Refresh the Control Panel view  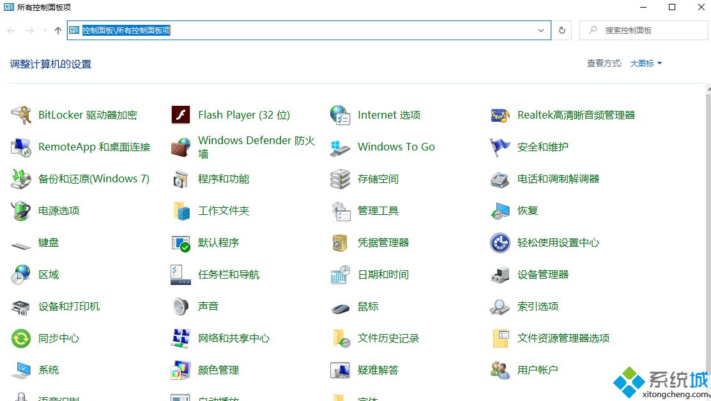pyautogui.click(x=562, y=30)
